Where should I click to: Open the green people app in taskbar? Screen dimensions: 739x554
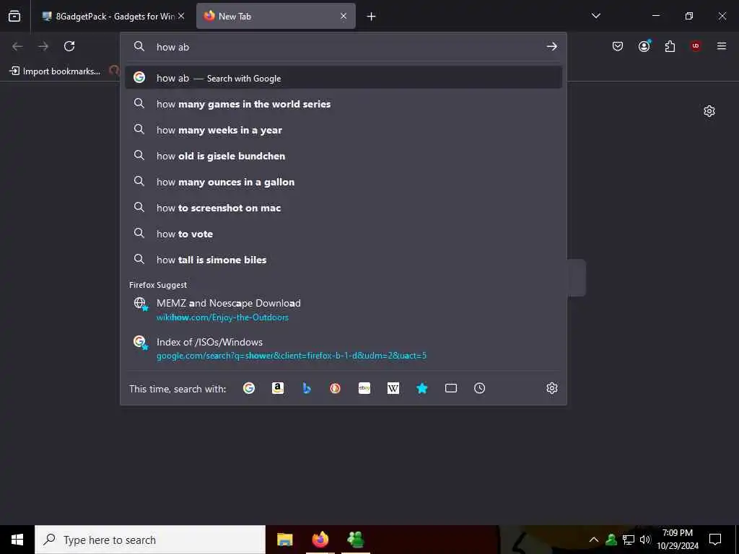tap(355, 540)
